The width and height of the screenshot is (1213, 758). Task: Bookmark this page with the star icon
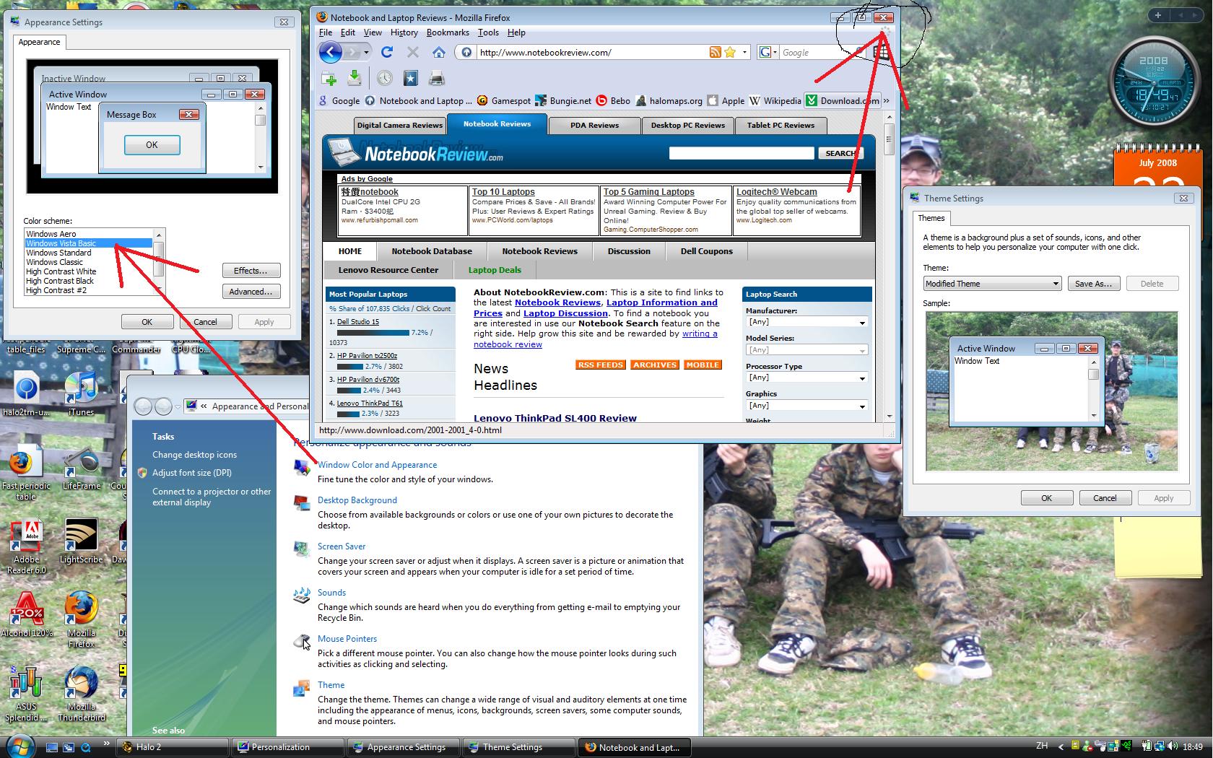730,52
